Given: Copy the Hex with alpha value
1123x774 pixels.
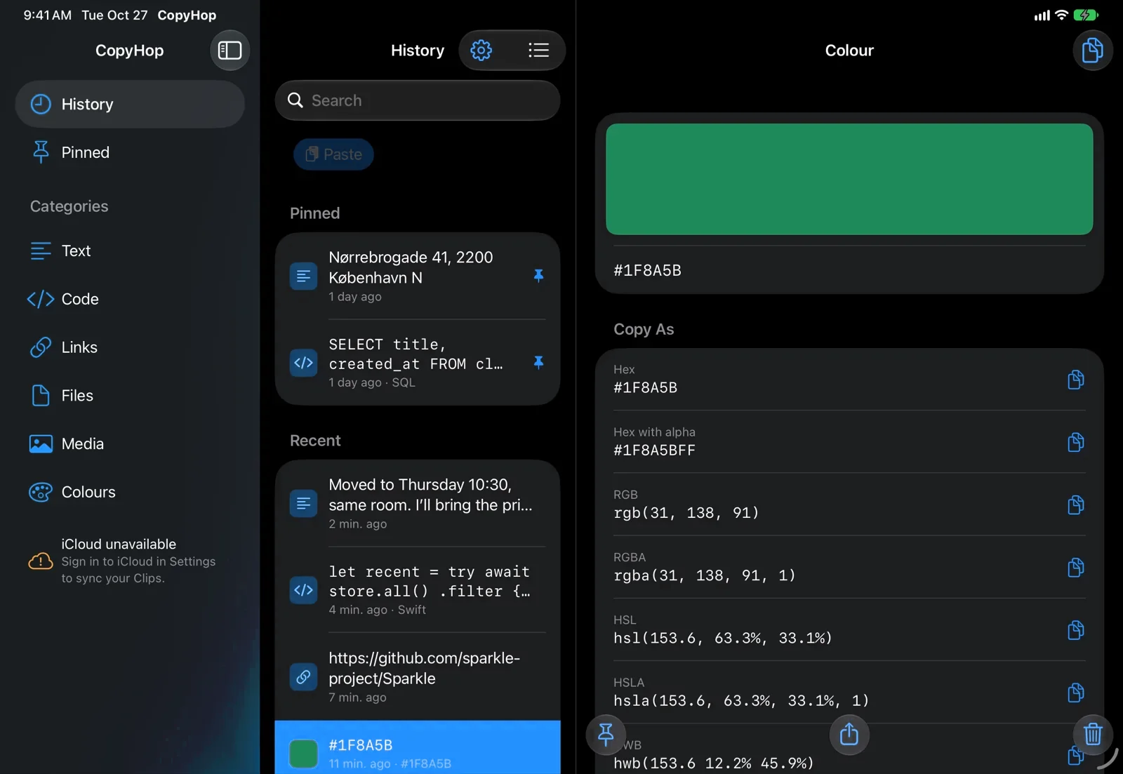Looking at the screenshot, I should [1075, 442].
